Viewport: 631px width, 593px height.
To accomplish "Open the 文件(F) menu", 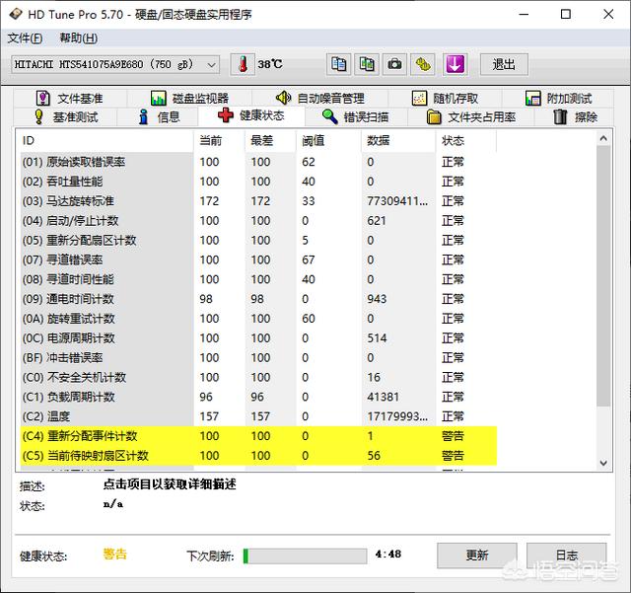I will point(25,38).
